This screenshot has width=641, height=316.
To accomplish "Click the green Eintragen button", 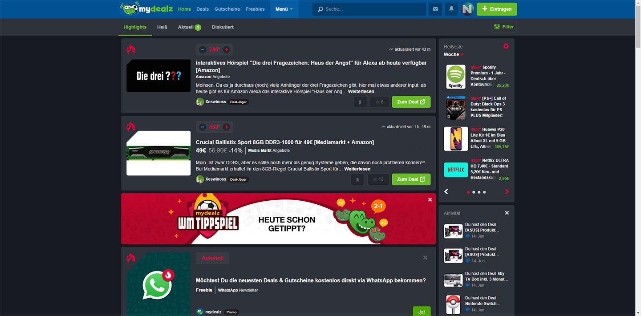I will click(496, 9).
